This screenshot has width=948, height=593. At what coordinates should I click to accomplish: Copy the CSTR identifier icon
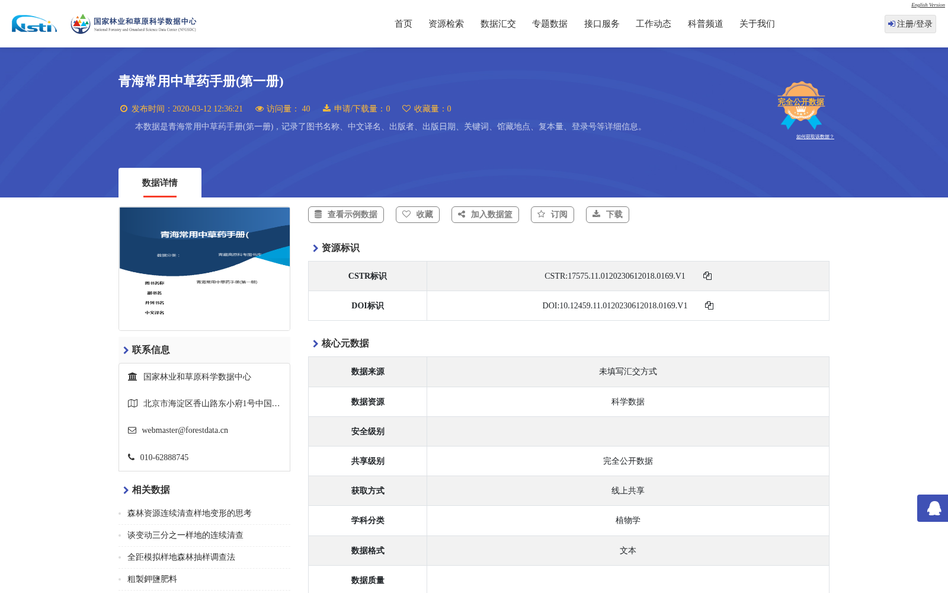(707, 276)
